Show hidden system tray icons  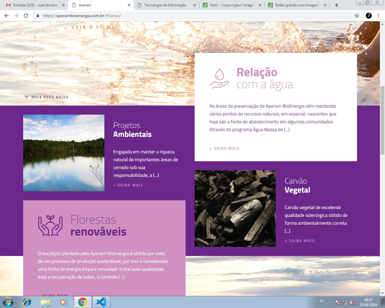pos(330,302)
